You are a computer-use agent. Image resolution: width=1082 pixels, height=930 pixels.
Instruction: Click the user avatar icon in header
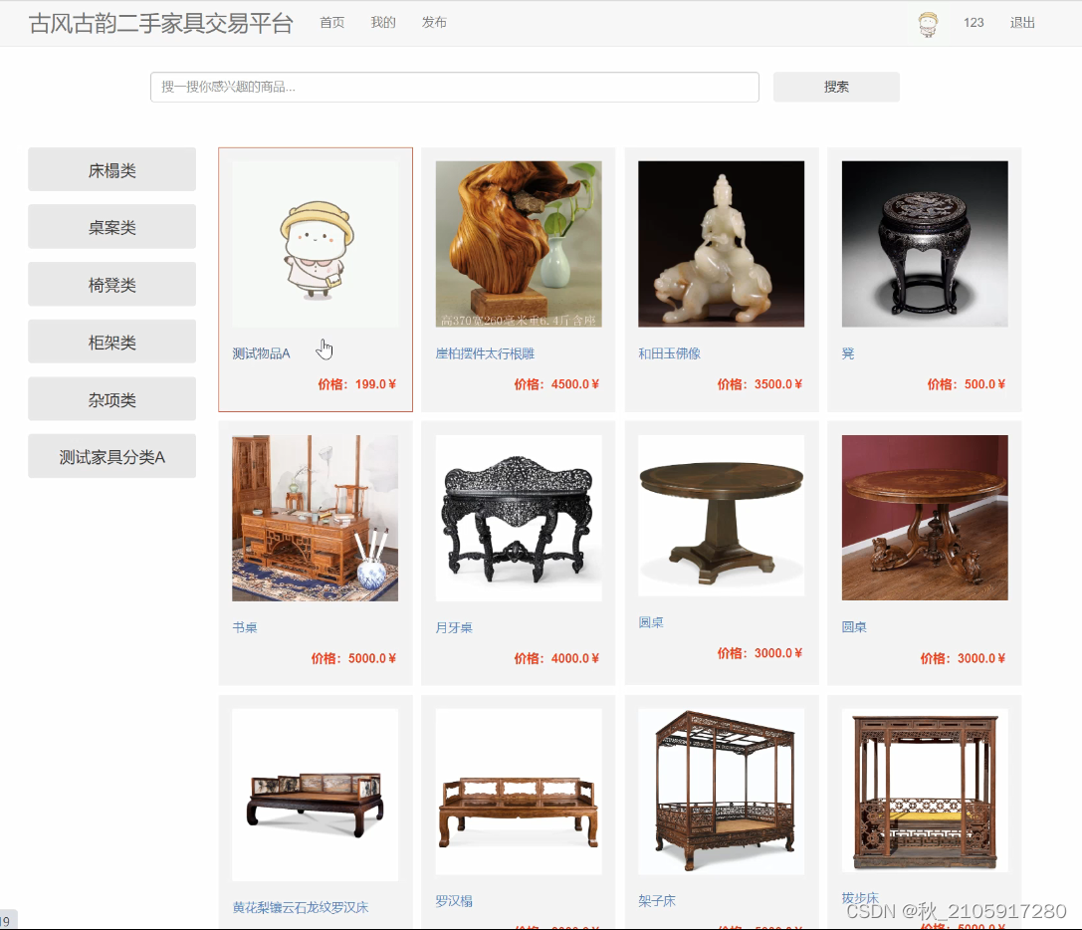(x=928, y=24)
